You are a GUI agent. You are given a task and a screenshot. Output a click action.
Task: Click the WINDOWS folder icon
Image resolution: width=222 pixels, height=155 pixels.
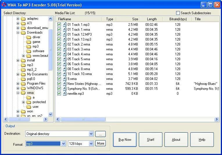23,88
